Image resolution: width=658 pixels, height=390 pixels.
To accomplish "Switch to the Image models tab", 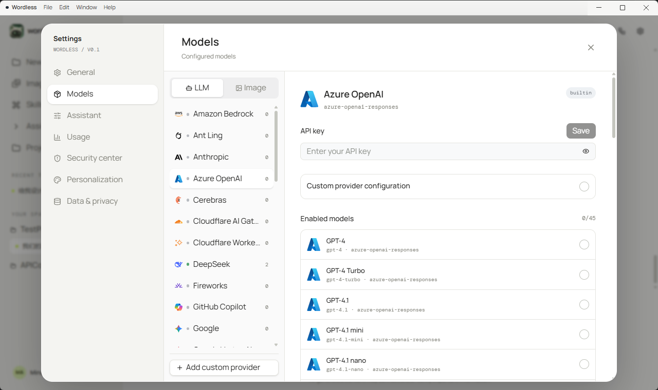I will pos(251,88).
